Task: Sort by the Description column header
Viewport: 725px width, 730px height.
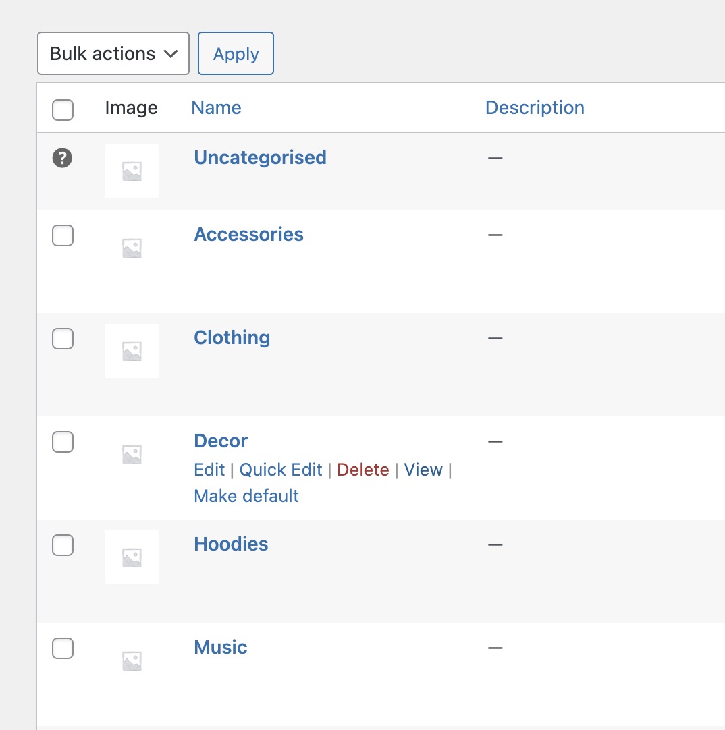Action: tap(535, 108)
